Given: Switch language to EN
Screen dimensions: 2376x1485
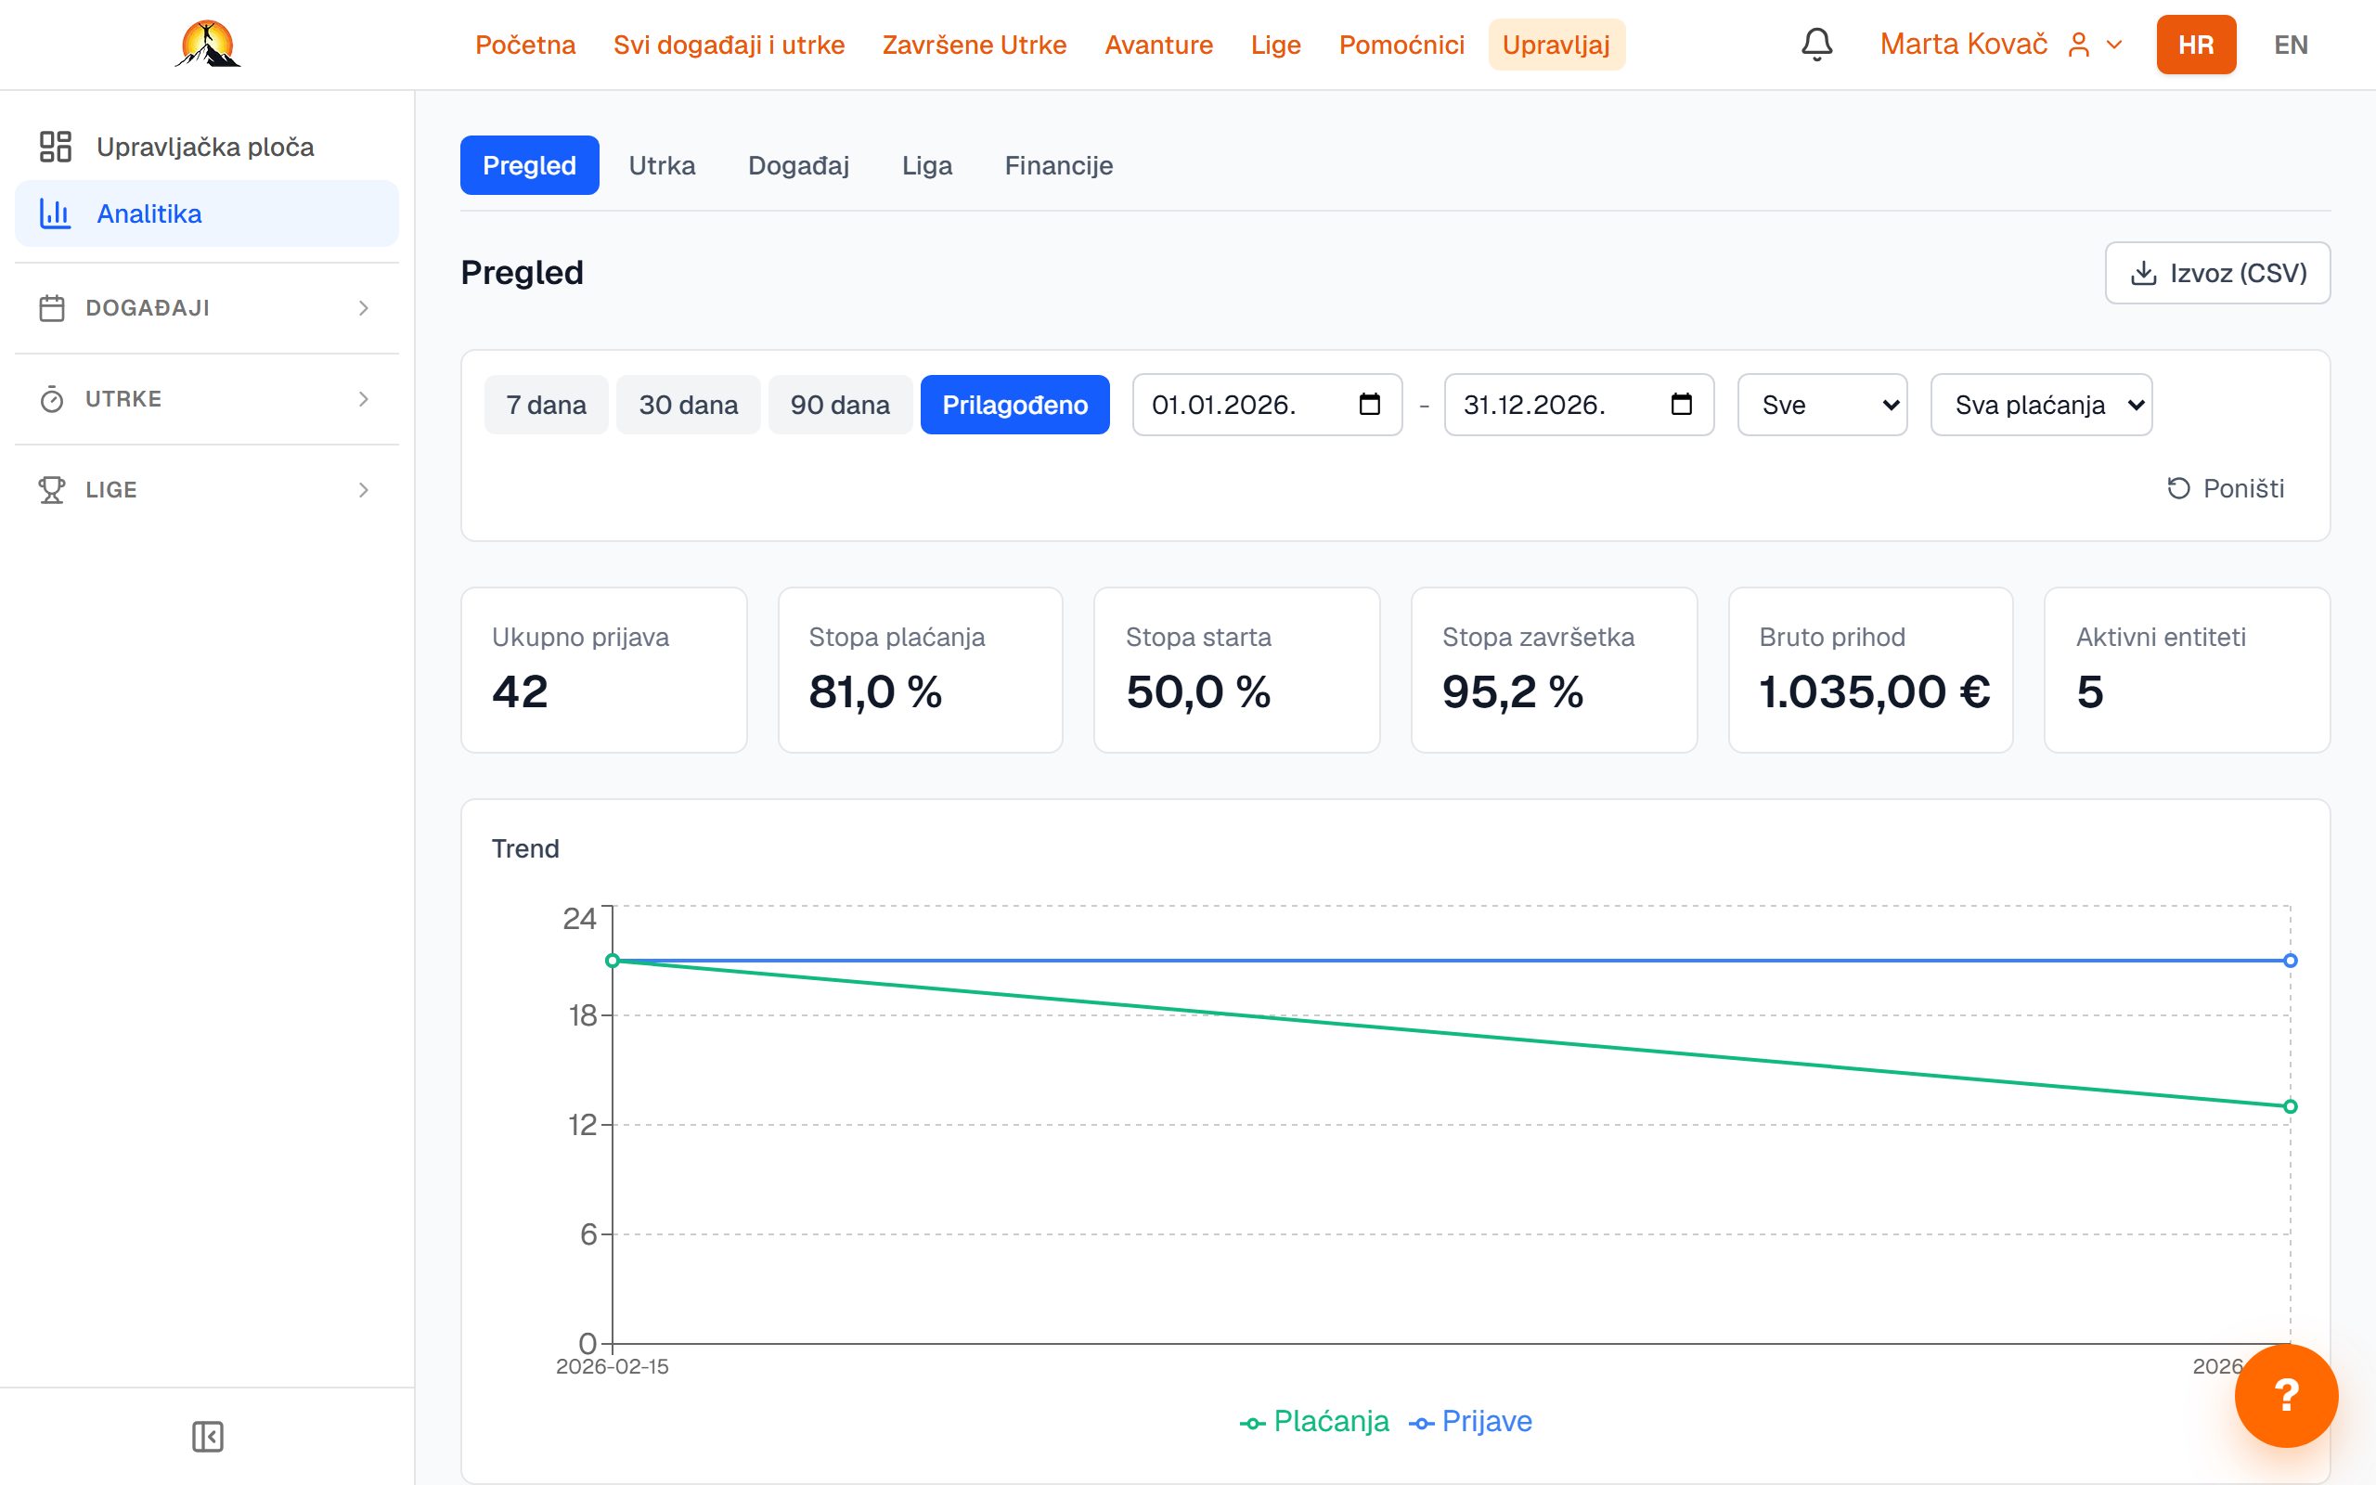Looking at the screenshot, I should [2290, 45].
